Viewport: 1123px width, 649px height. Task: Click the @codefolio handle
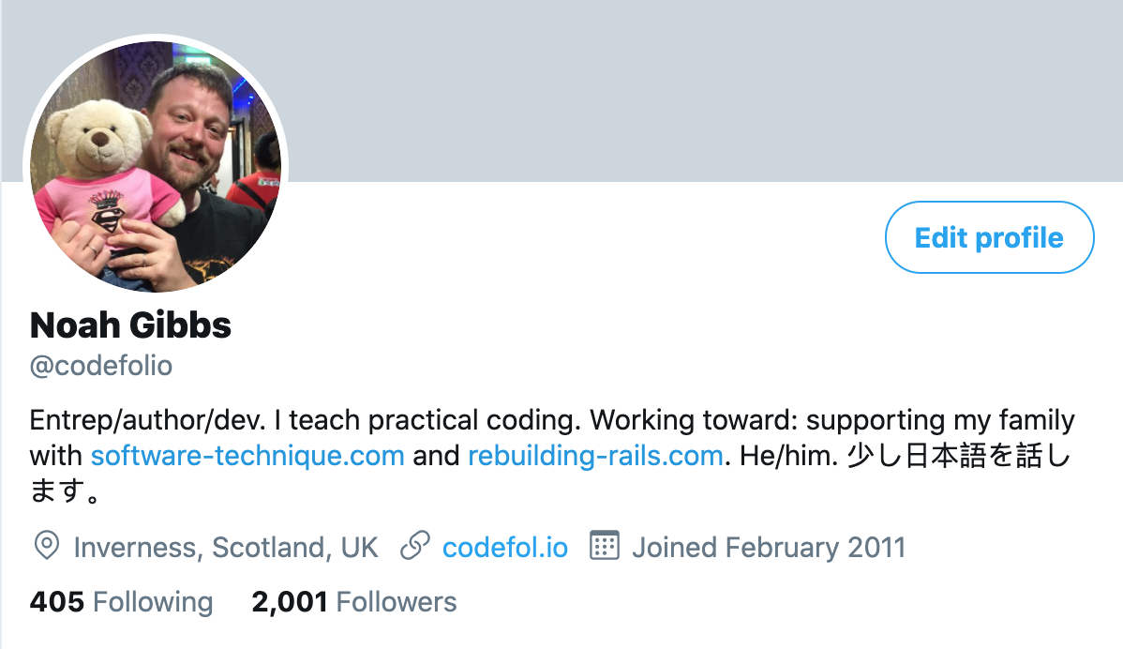(101, 366)
